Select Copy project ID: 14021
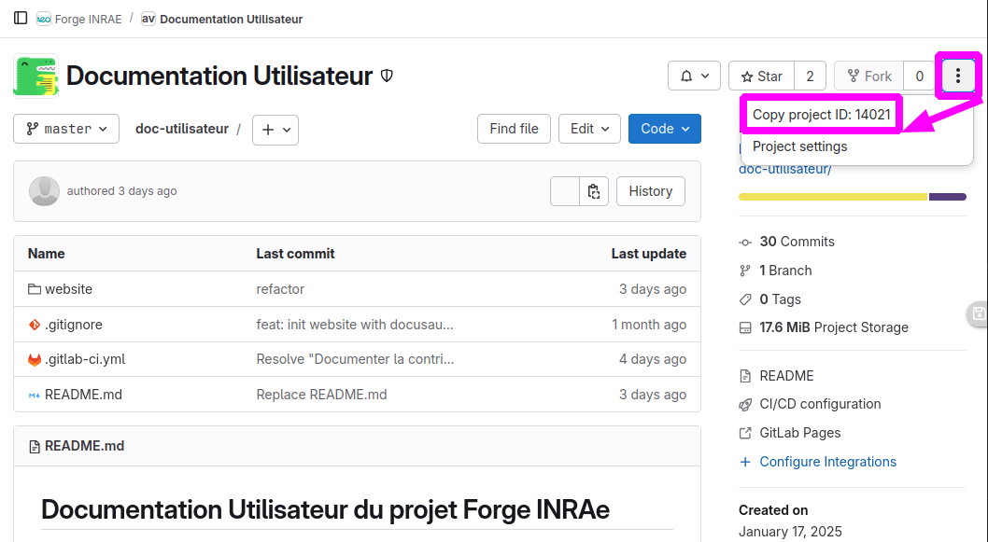This screenshot has height=542, width=988. click(821, 115)
